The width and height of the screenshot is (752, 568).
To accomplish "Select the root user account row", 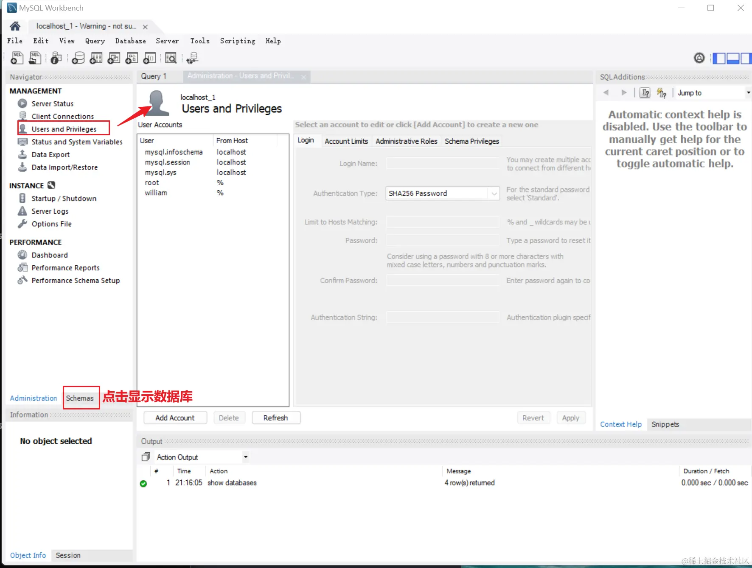I will (x=213, y=183).
